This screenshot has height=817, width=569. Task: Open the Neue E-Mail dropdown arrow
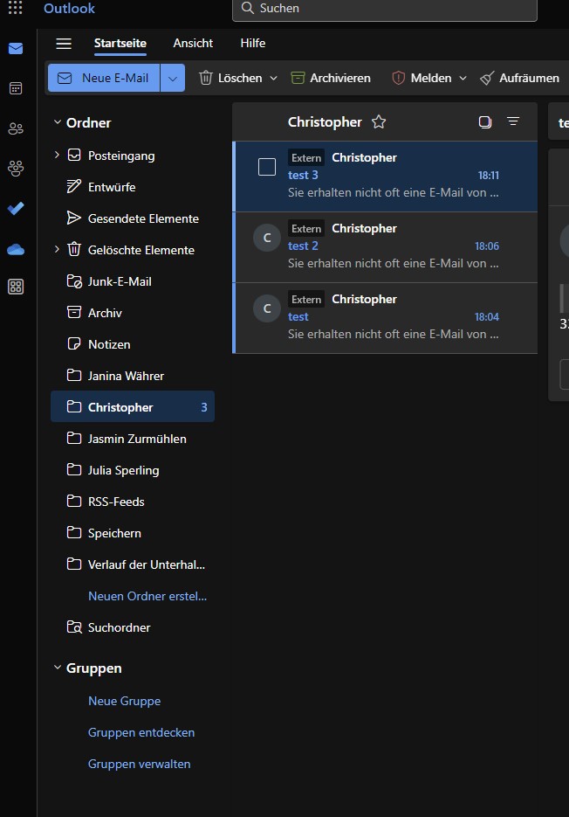coord(173,78)
